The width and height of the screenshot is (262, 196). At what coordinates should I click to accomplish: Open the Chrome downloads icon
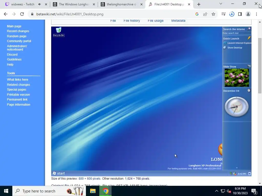point(232,14)
